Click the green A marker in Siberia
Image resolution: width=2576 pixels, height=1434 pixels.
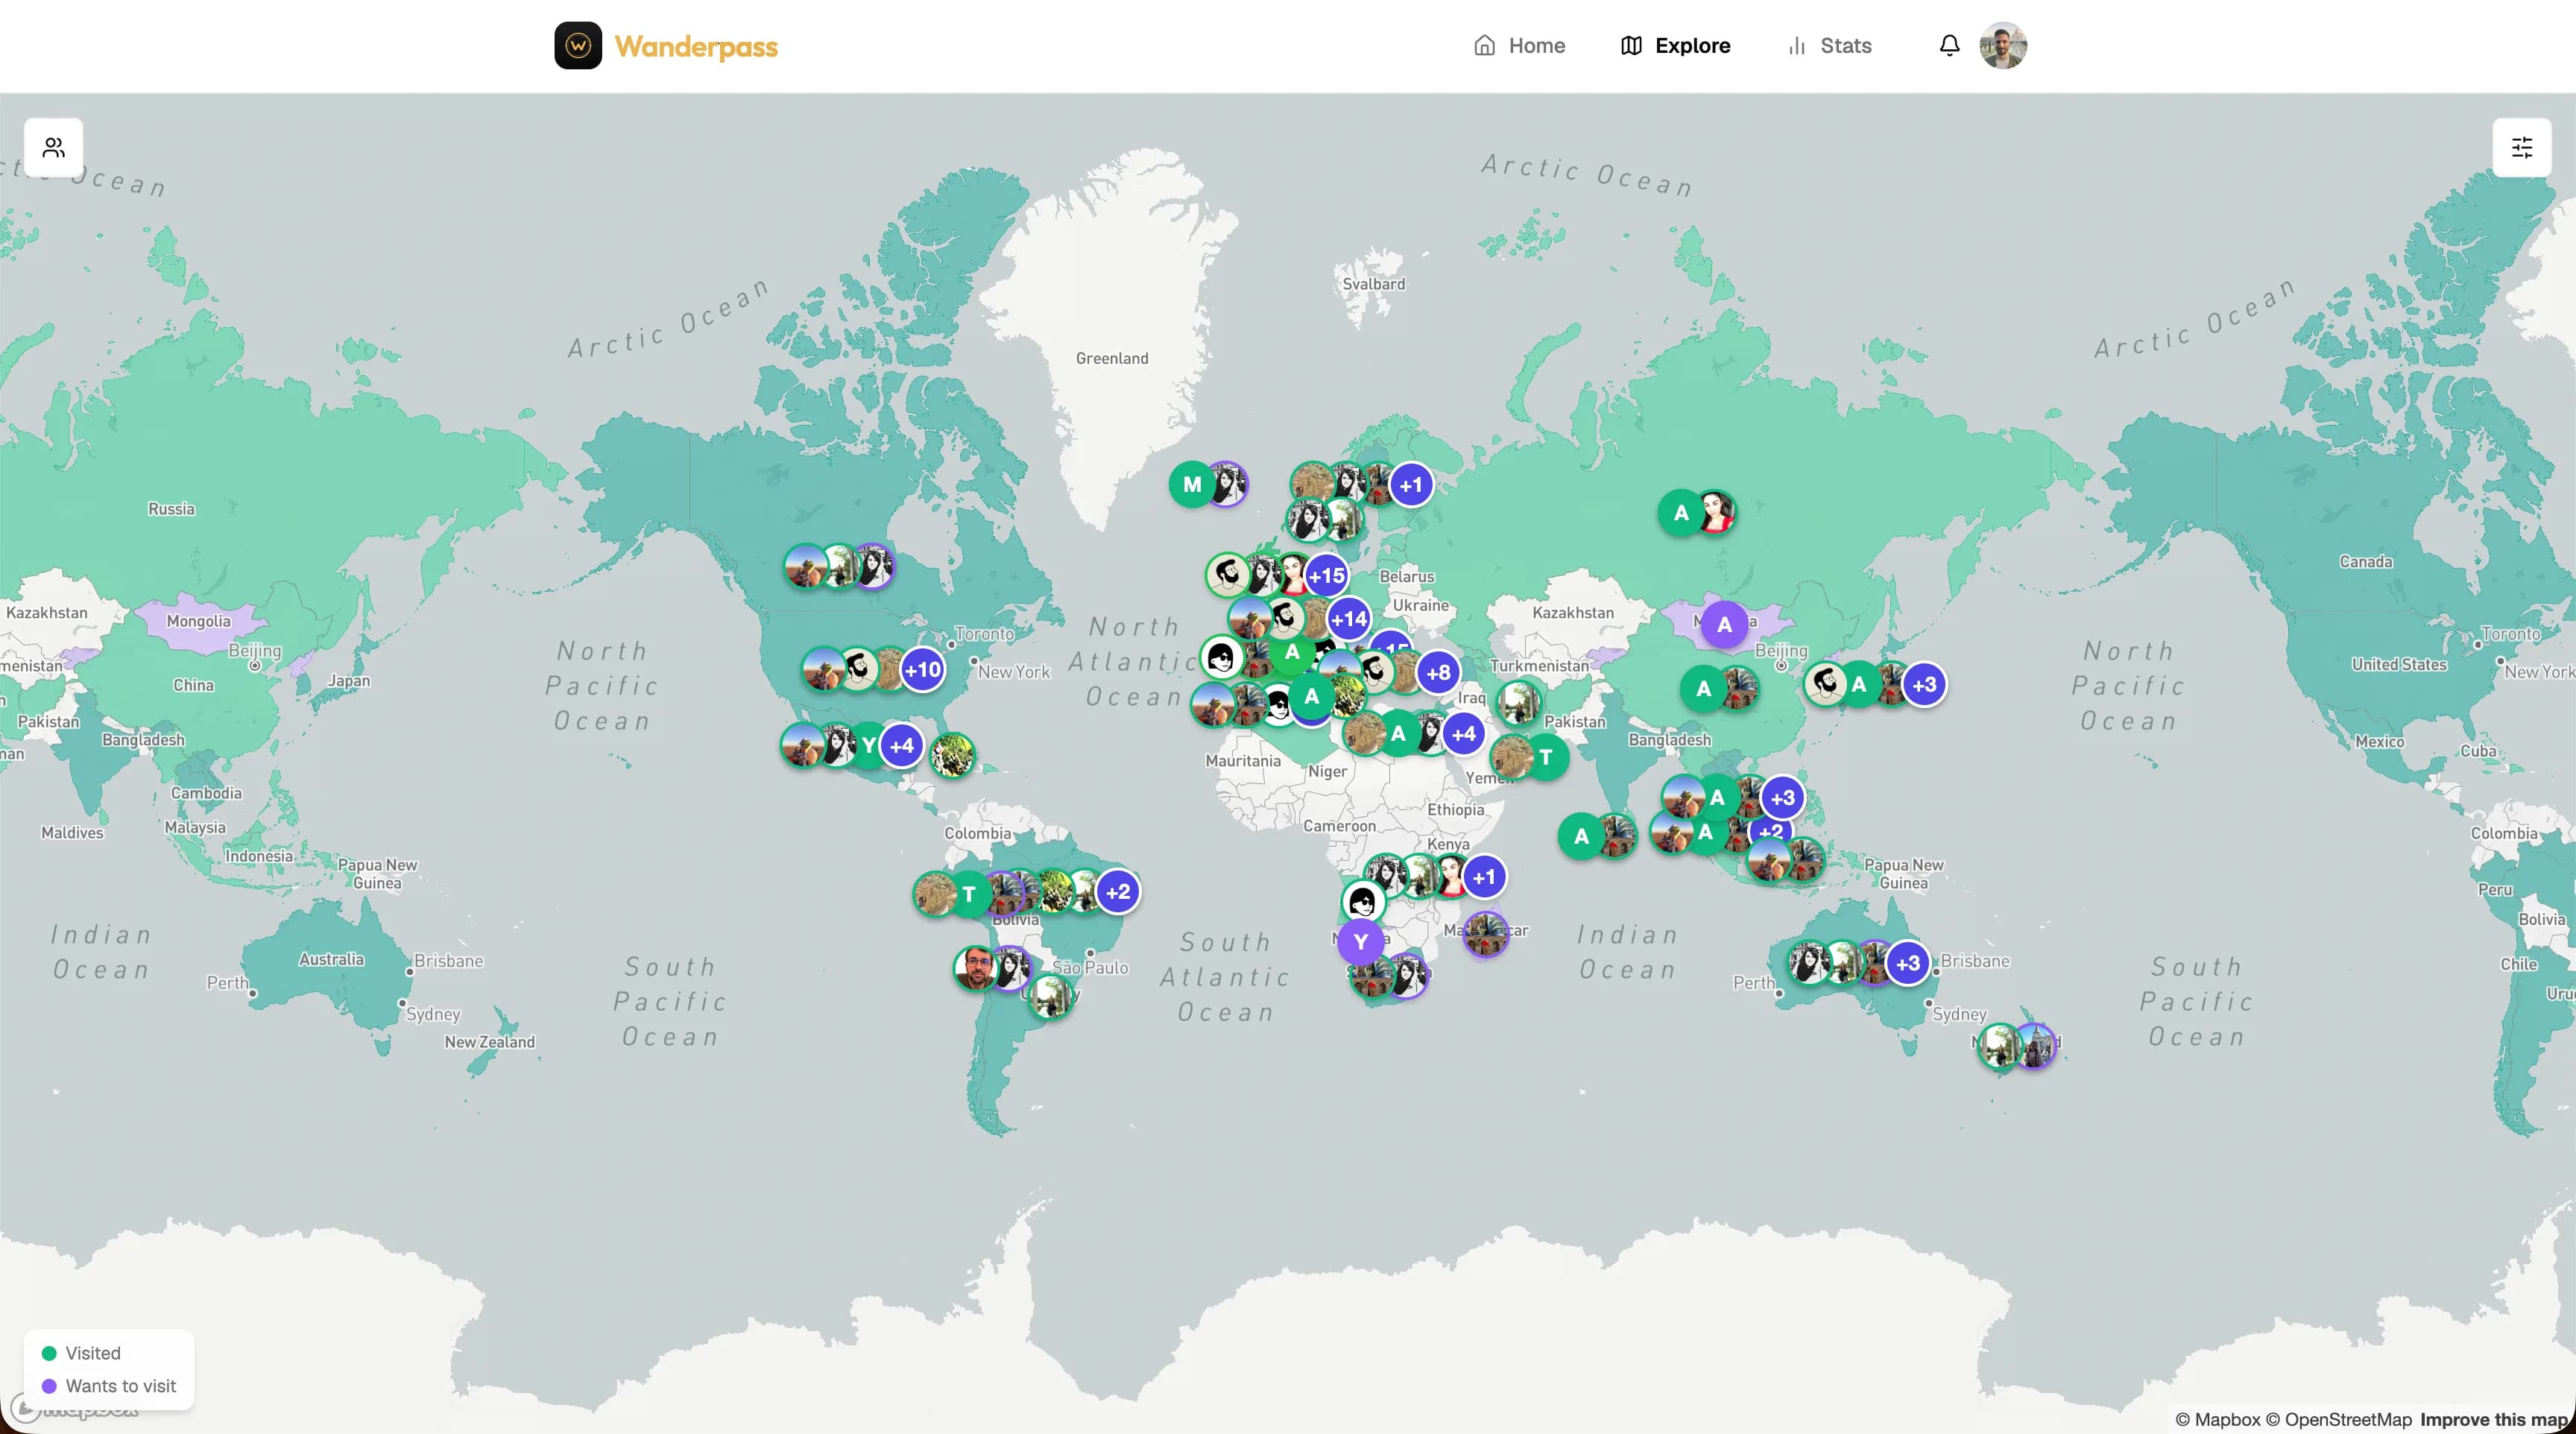[x=1681, y=513]
